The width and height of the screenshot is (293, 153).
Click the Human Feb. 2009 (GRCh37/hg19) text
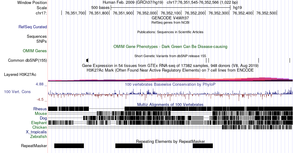tap(133, 2)
